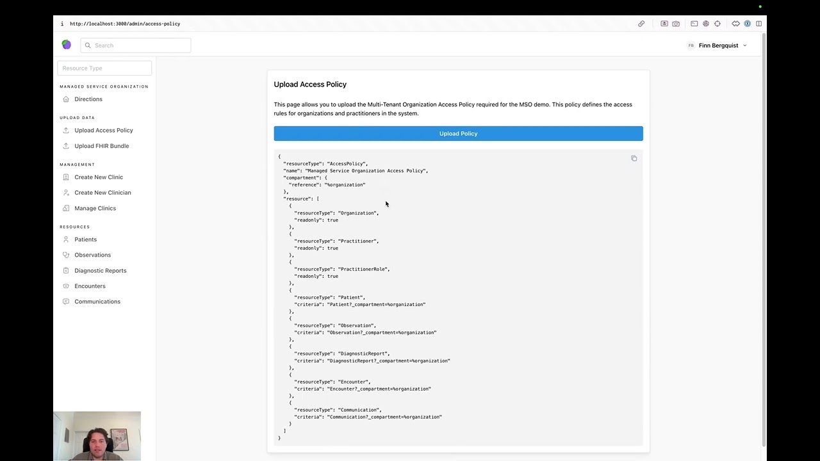Click the localhost address bar URL
The height and width of the screenshot is (461, 820).
125,24
